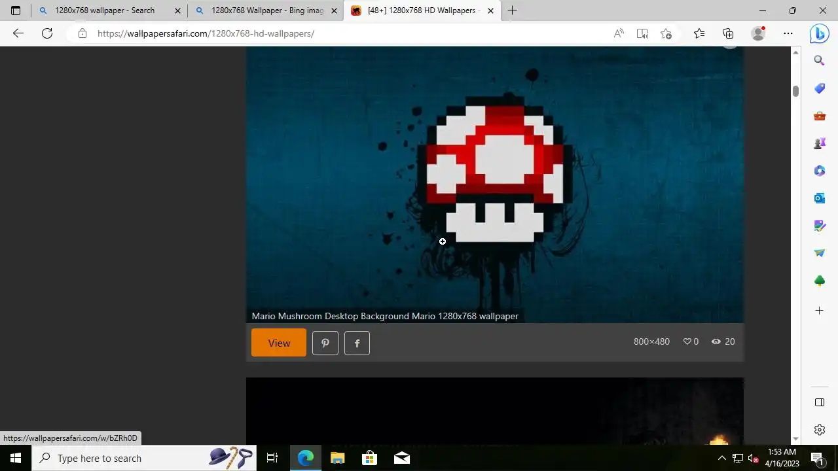Add a sidebar app plus icon

tap(819, 310)
